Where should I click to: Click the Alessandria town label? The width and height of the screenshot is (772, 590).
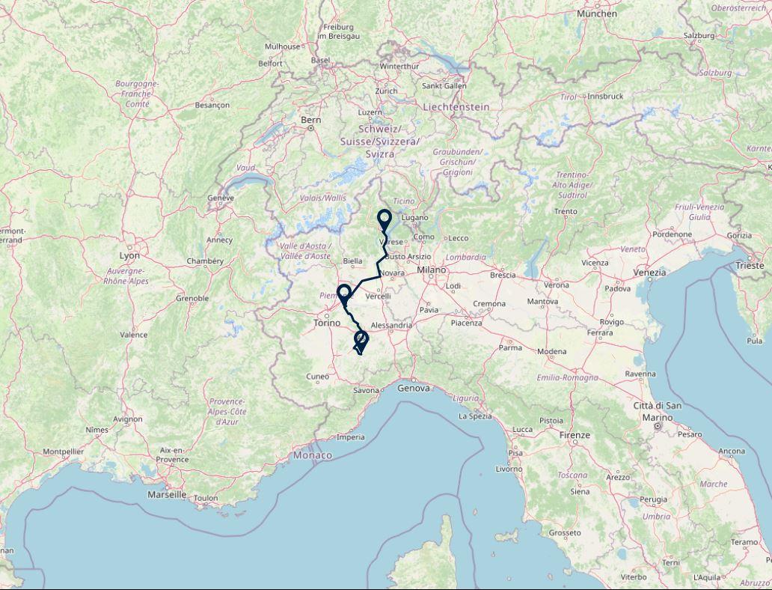coord(391,325)
